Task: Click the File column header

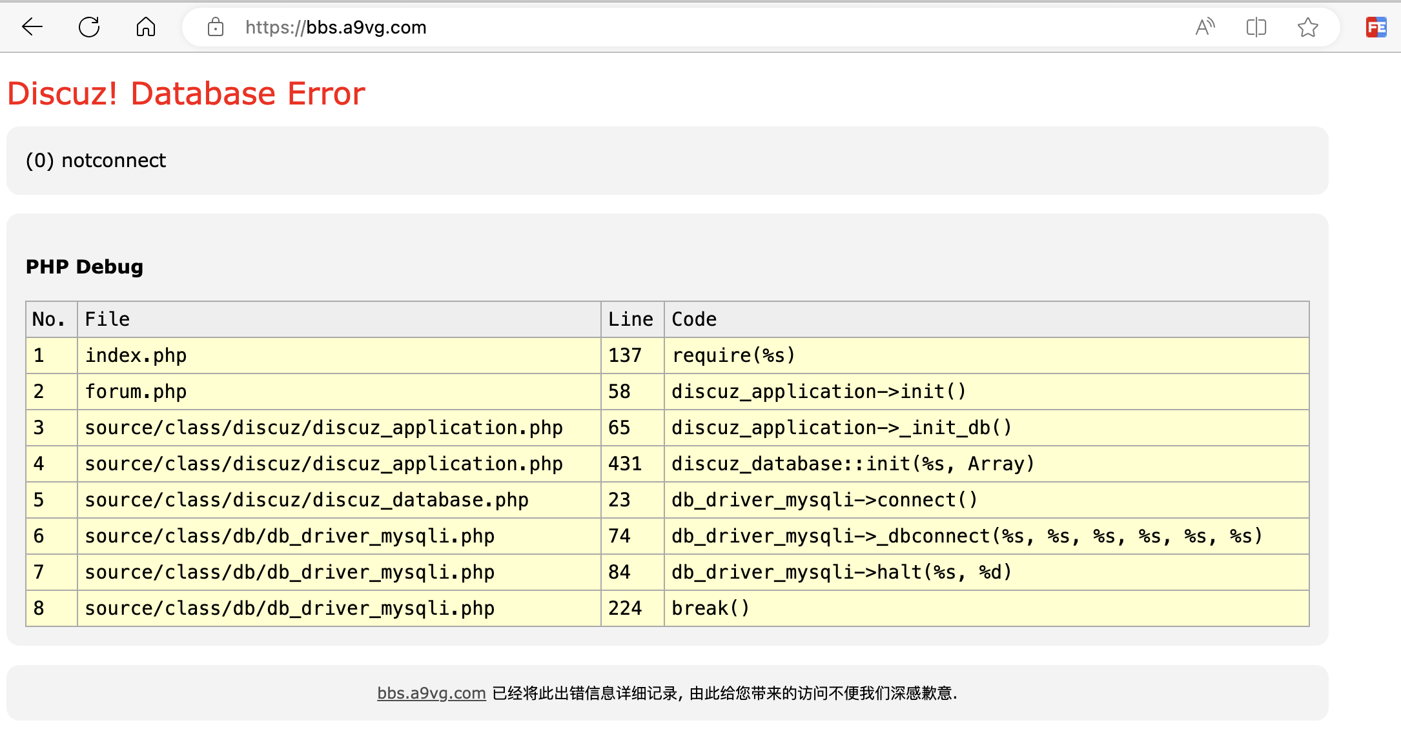Action: click(x=339, y=319)
